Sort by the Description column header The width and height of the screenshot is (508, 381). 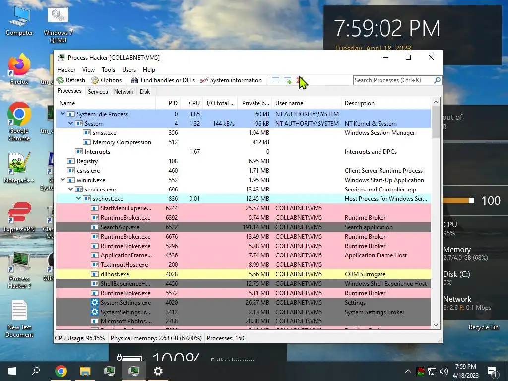point(386,103)
